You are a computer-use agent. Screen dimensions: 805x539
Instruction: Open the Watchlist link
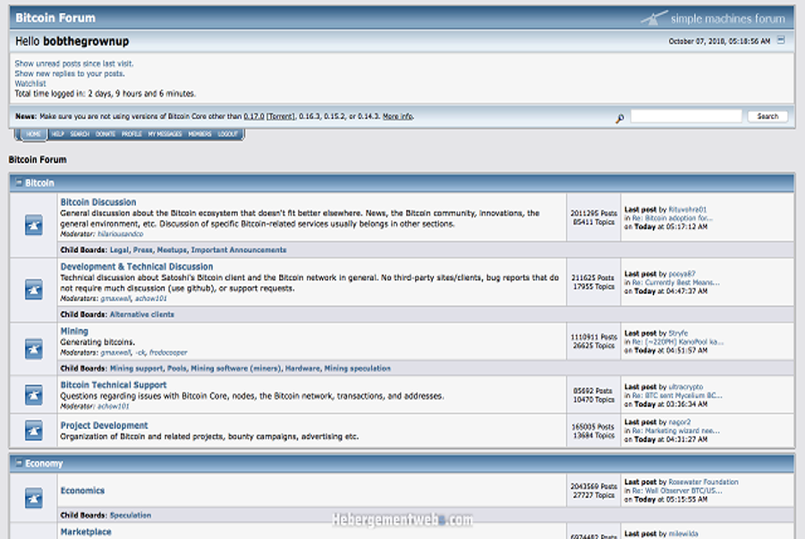click(30, 84)
